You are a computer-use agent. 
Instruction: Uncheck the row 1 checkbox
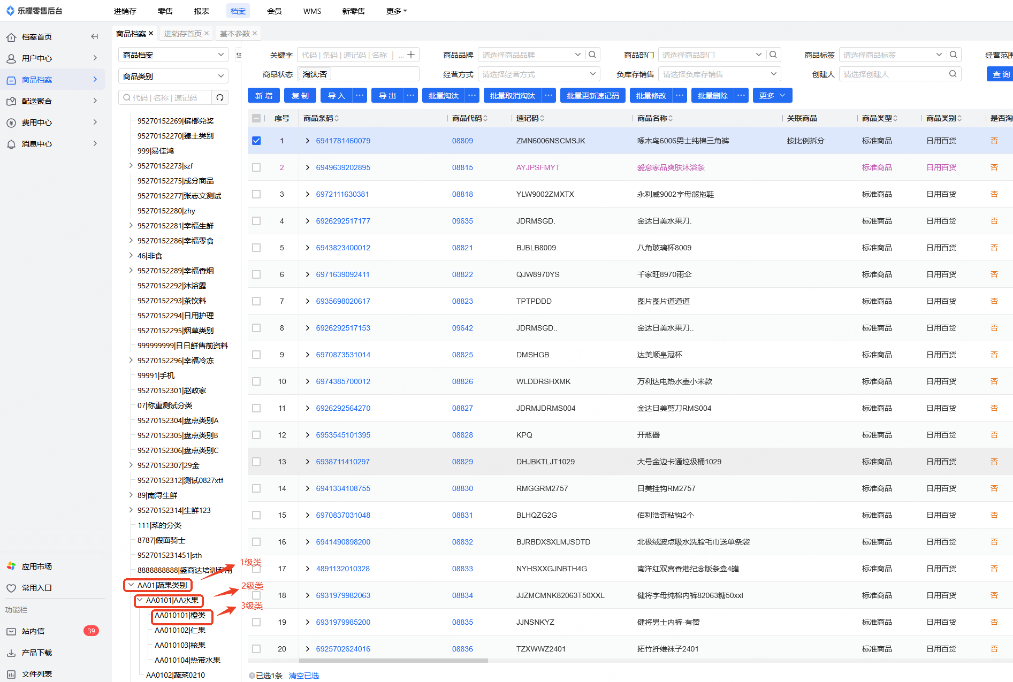256,141
